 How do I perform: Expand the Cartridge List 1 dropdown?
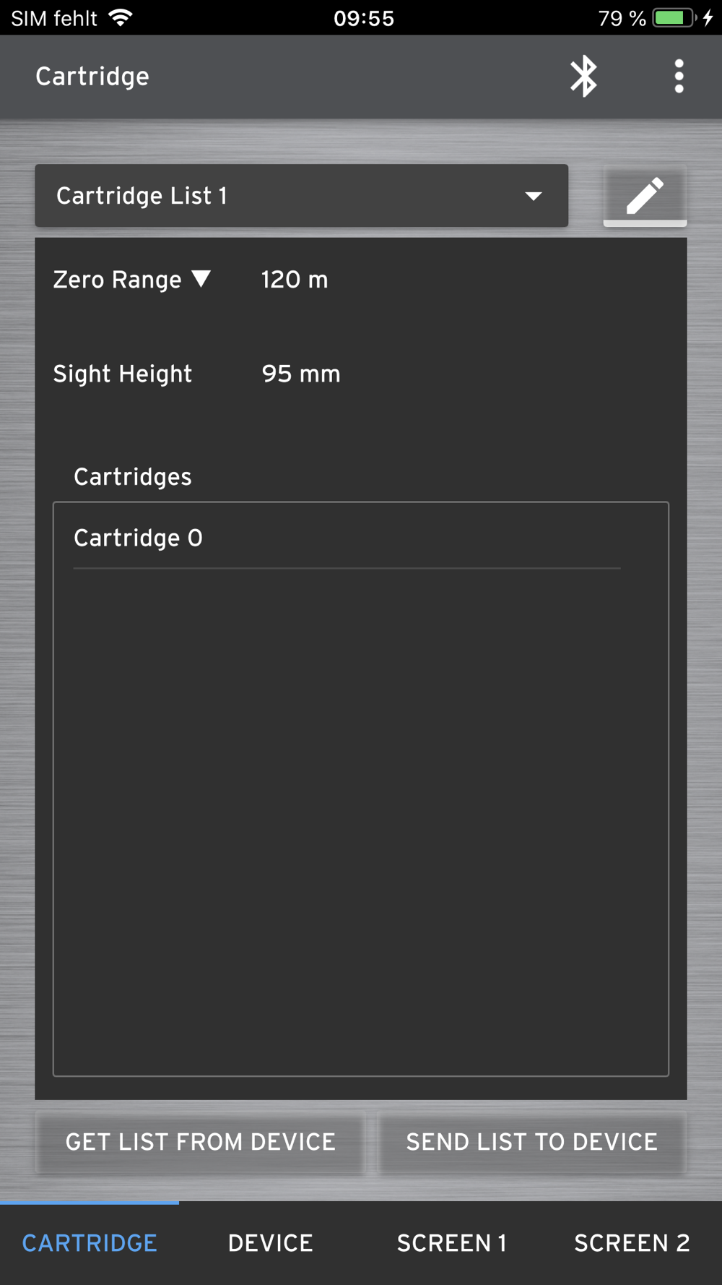click(301, 195)
